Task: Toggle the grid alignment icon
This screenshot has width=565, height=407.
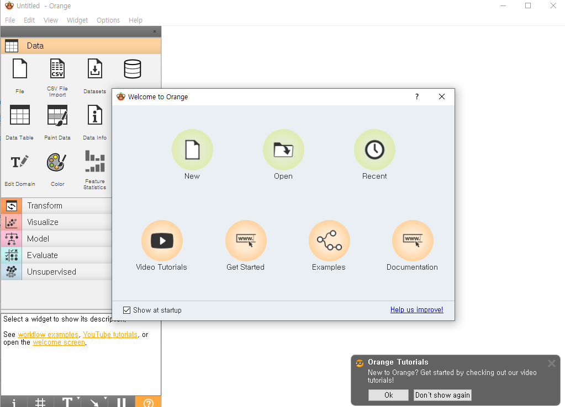Action: [x=40, y=402]
